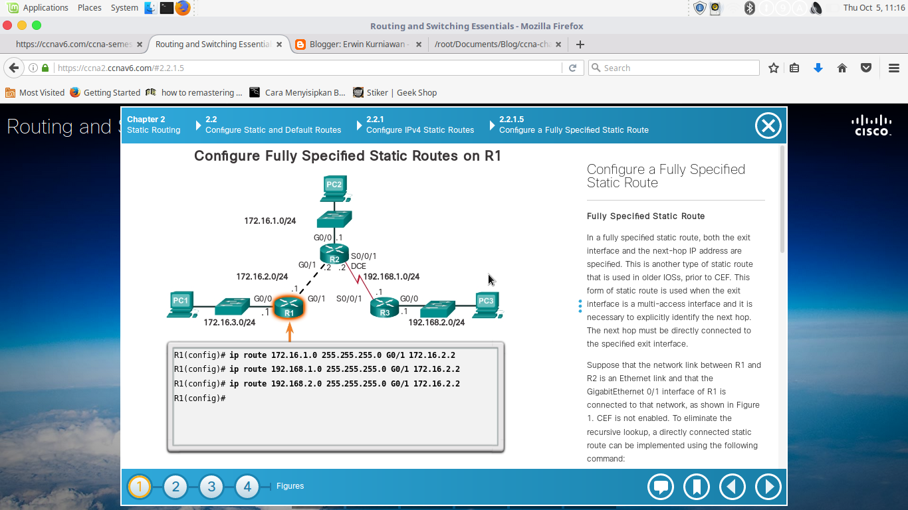Screen dimensions: 908x510
Task: Save page to Pocket icon
Action: pos(865,67)
